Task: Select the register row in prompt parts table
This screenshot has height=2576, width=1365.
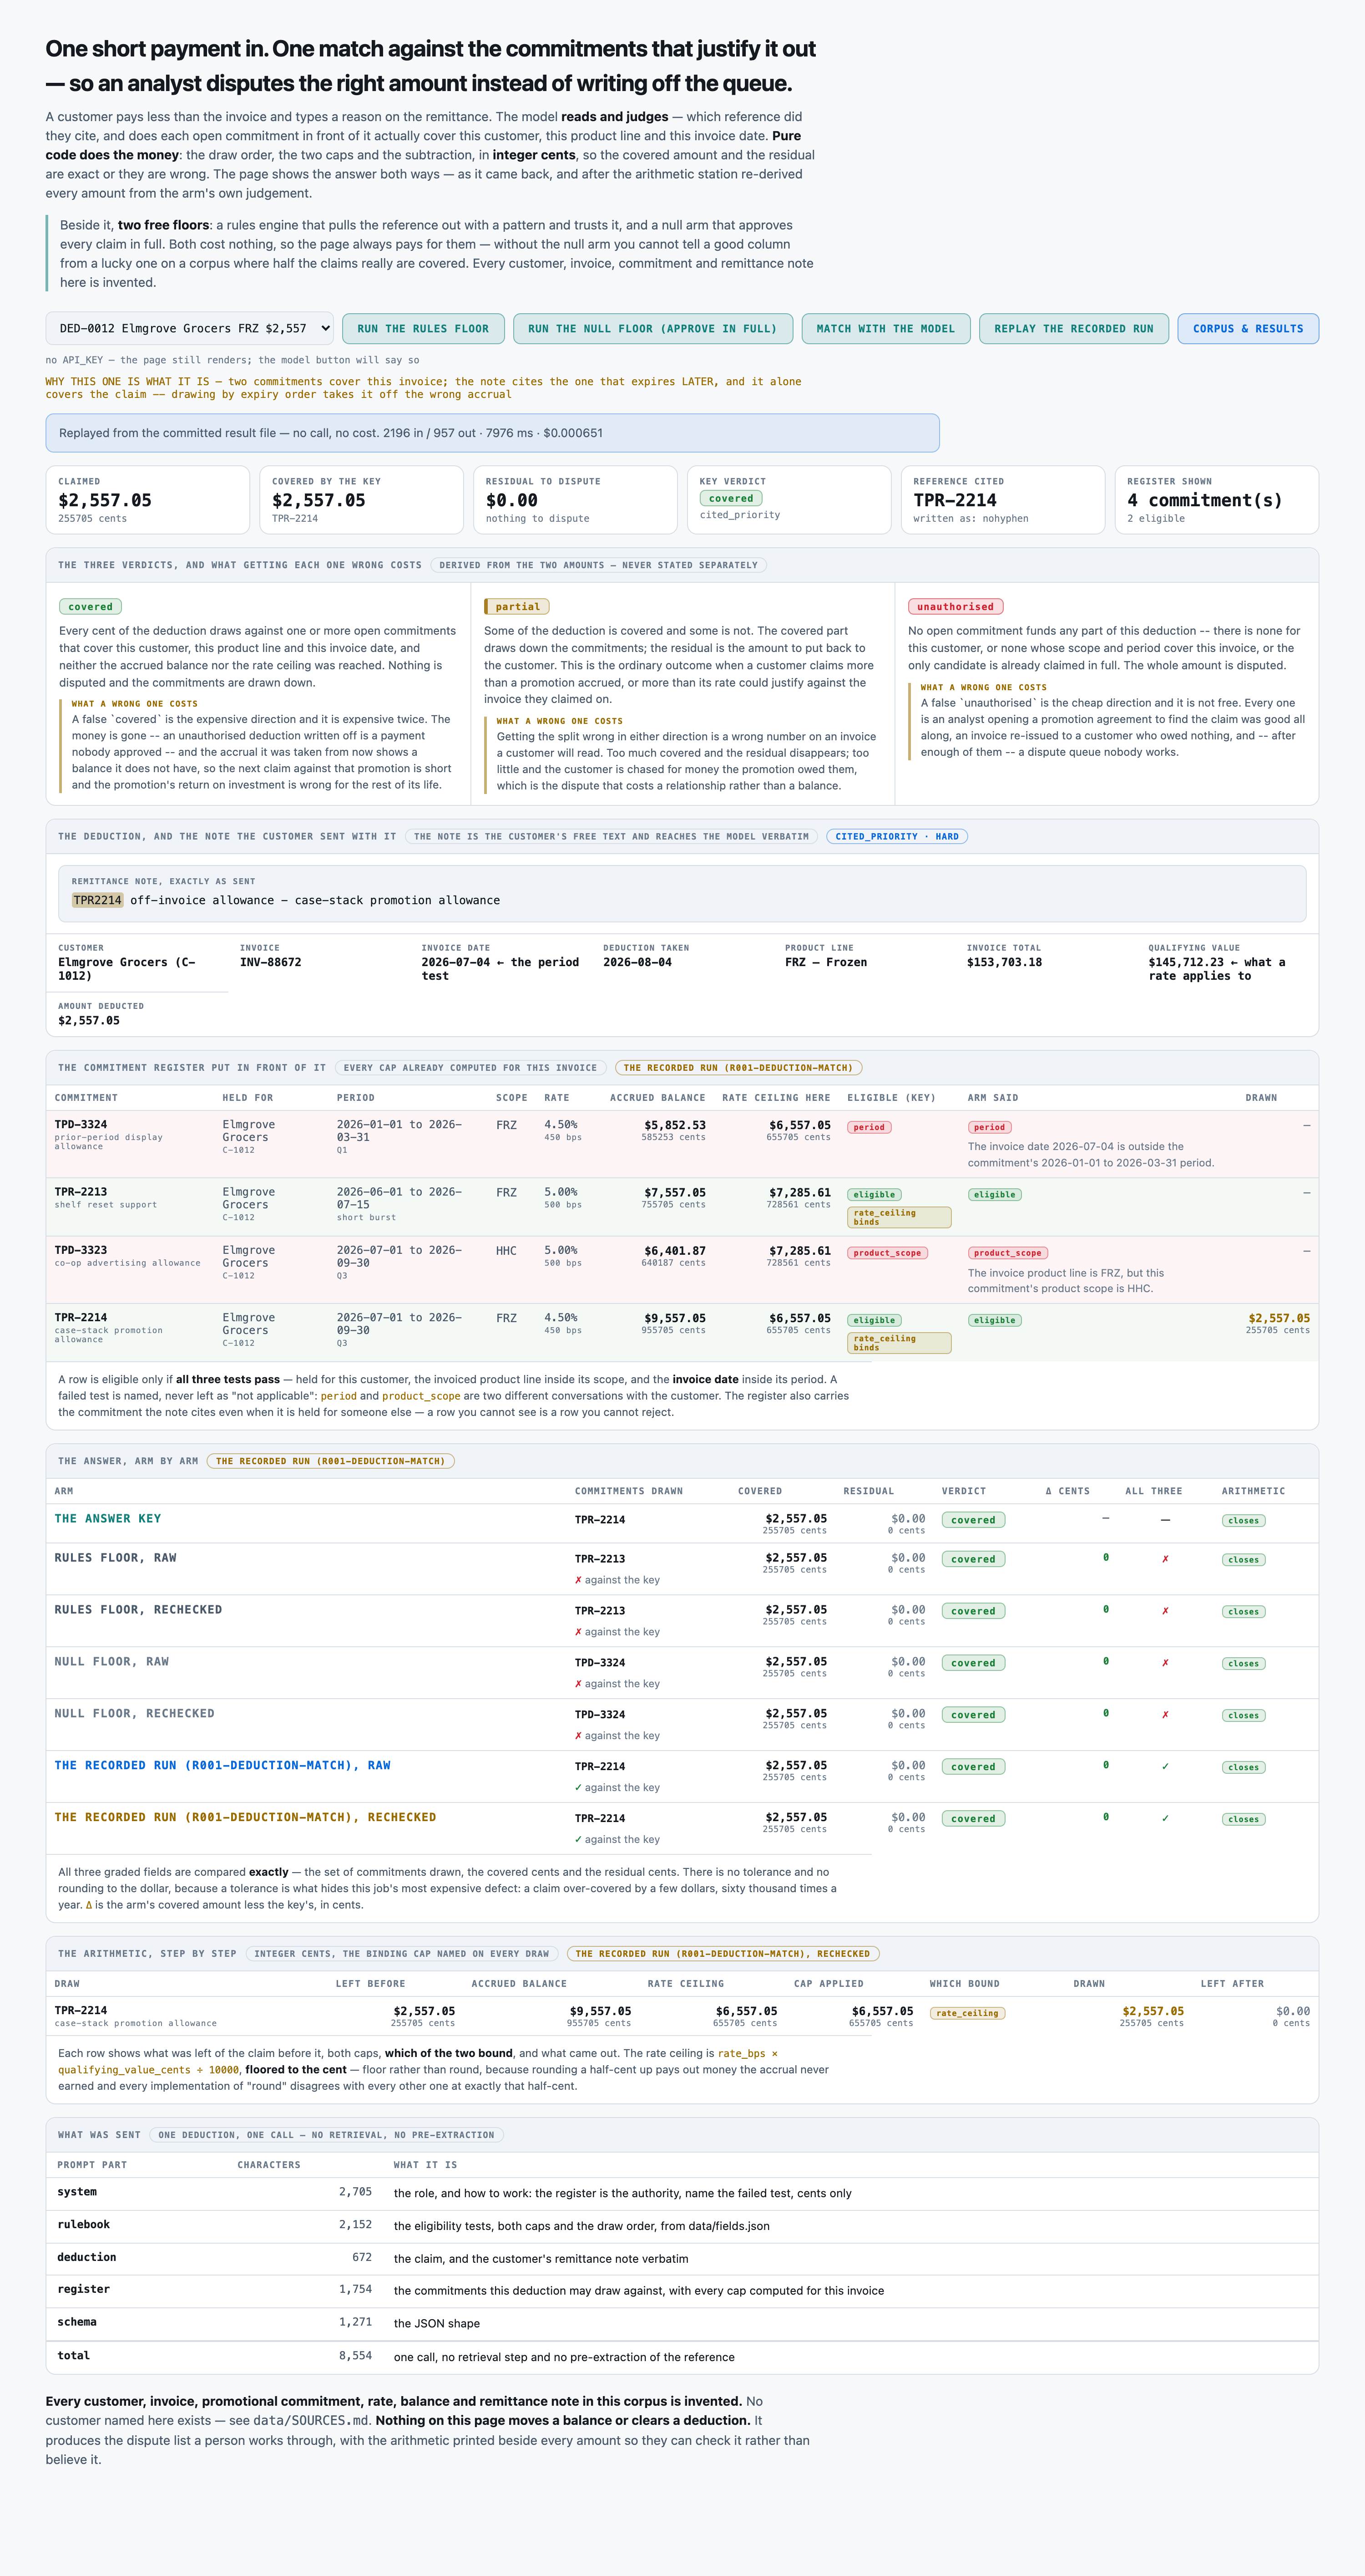Action: point(682,2290)
